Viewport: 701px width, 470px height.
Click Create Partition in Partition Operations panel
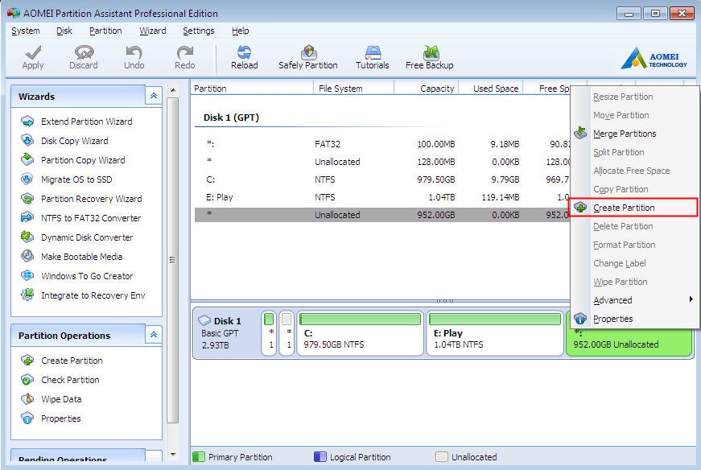click(x=72, y=361)
